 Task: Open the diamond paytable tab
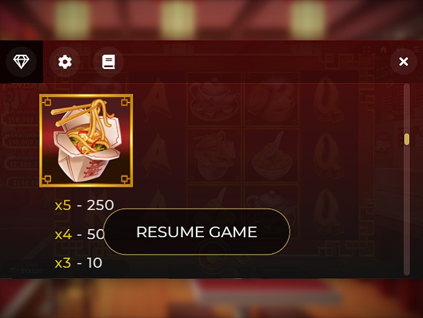(21, 62)
